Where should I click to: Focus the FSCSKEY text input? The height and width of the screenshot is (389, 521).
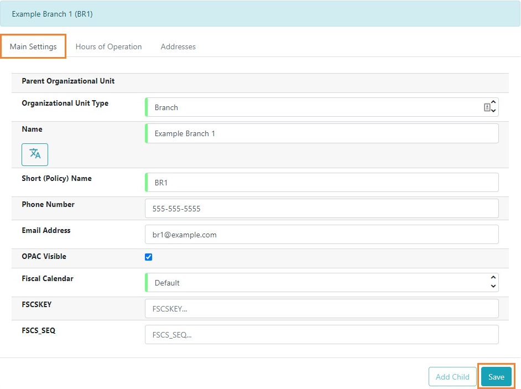pyautogui.click(x=321, y=309)
